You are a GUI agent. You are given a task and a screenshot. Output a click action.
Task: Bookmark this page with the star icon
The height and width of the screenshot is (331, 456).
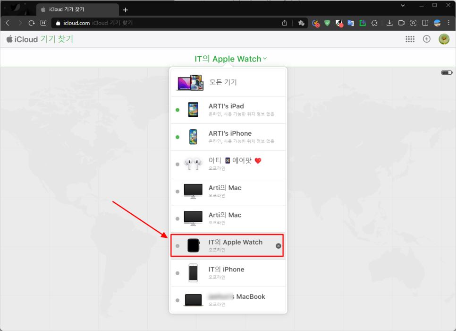[301, 23]
